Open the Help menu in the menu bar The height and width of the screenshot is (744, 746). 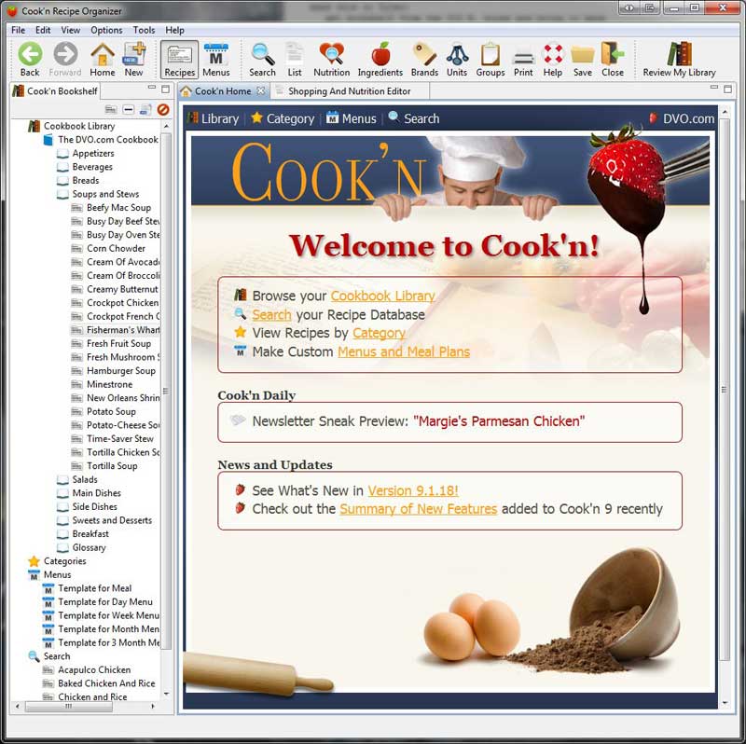pos(174,30)
